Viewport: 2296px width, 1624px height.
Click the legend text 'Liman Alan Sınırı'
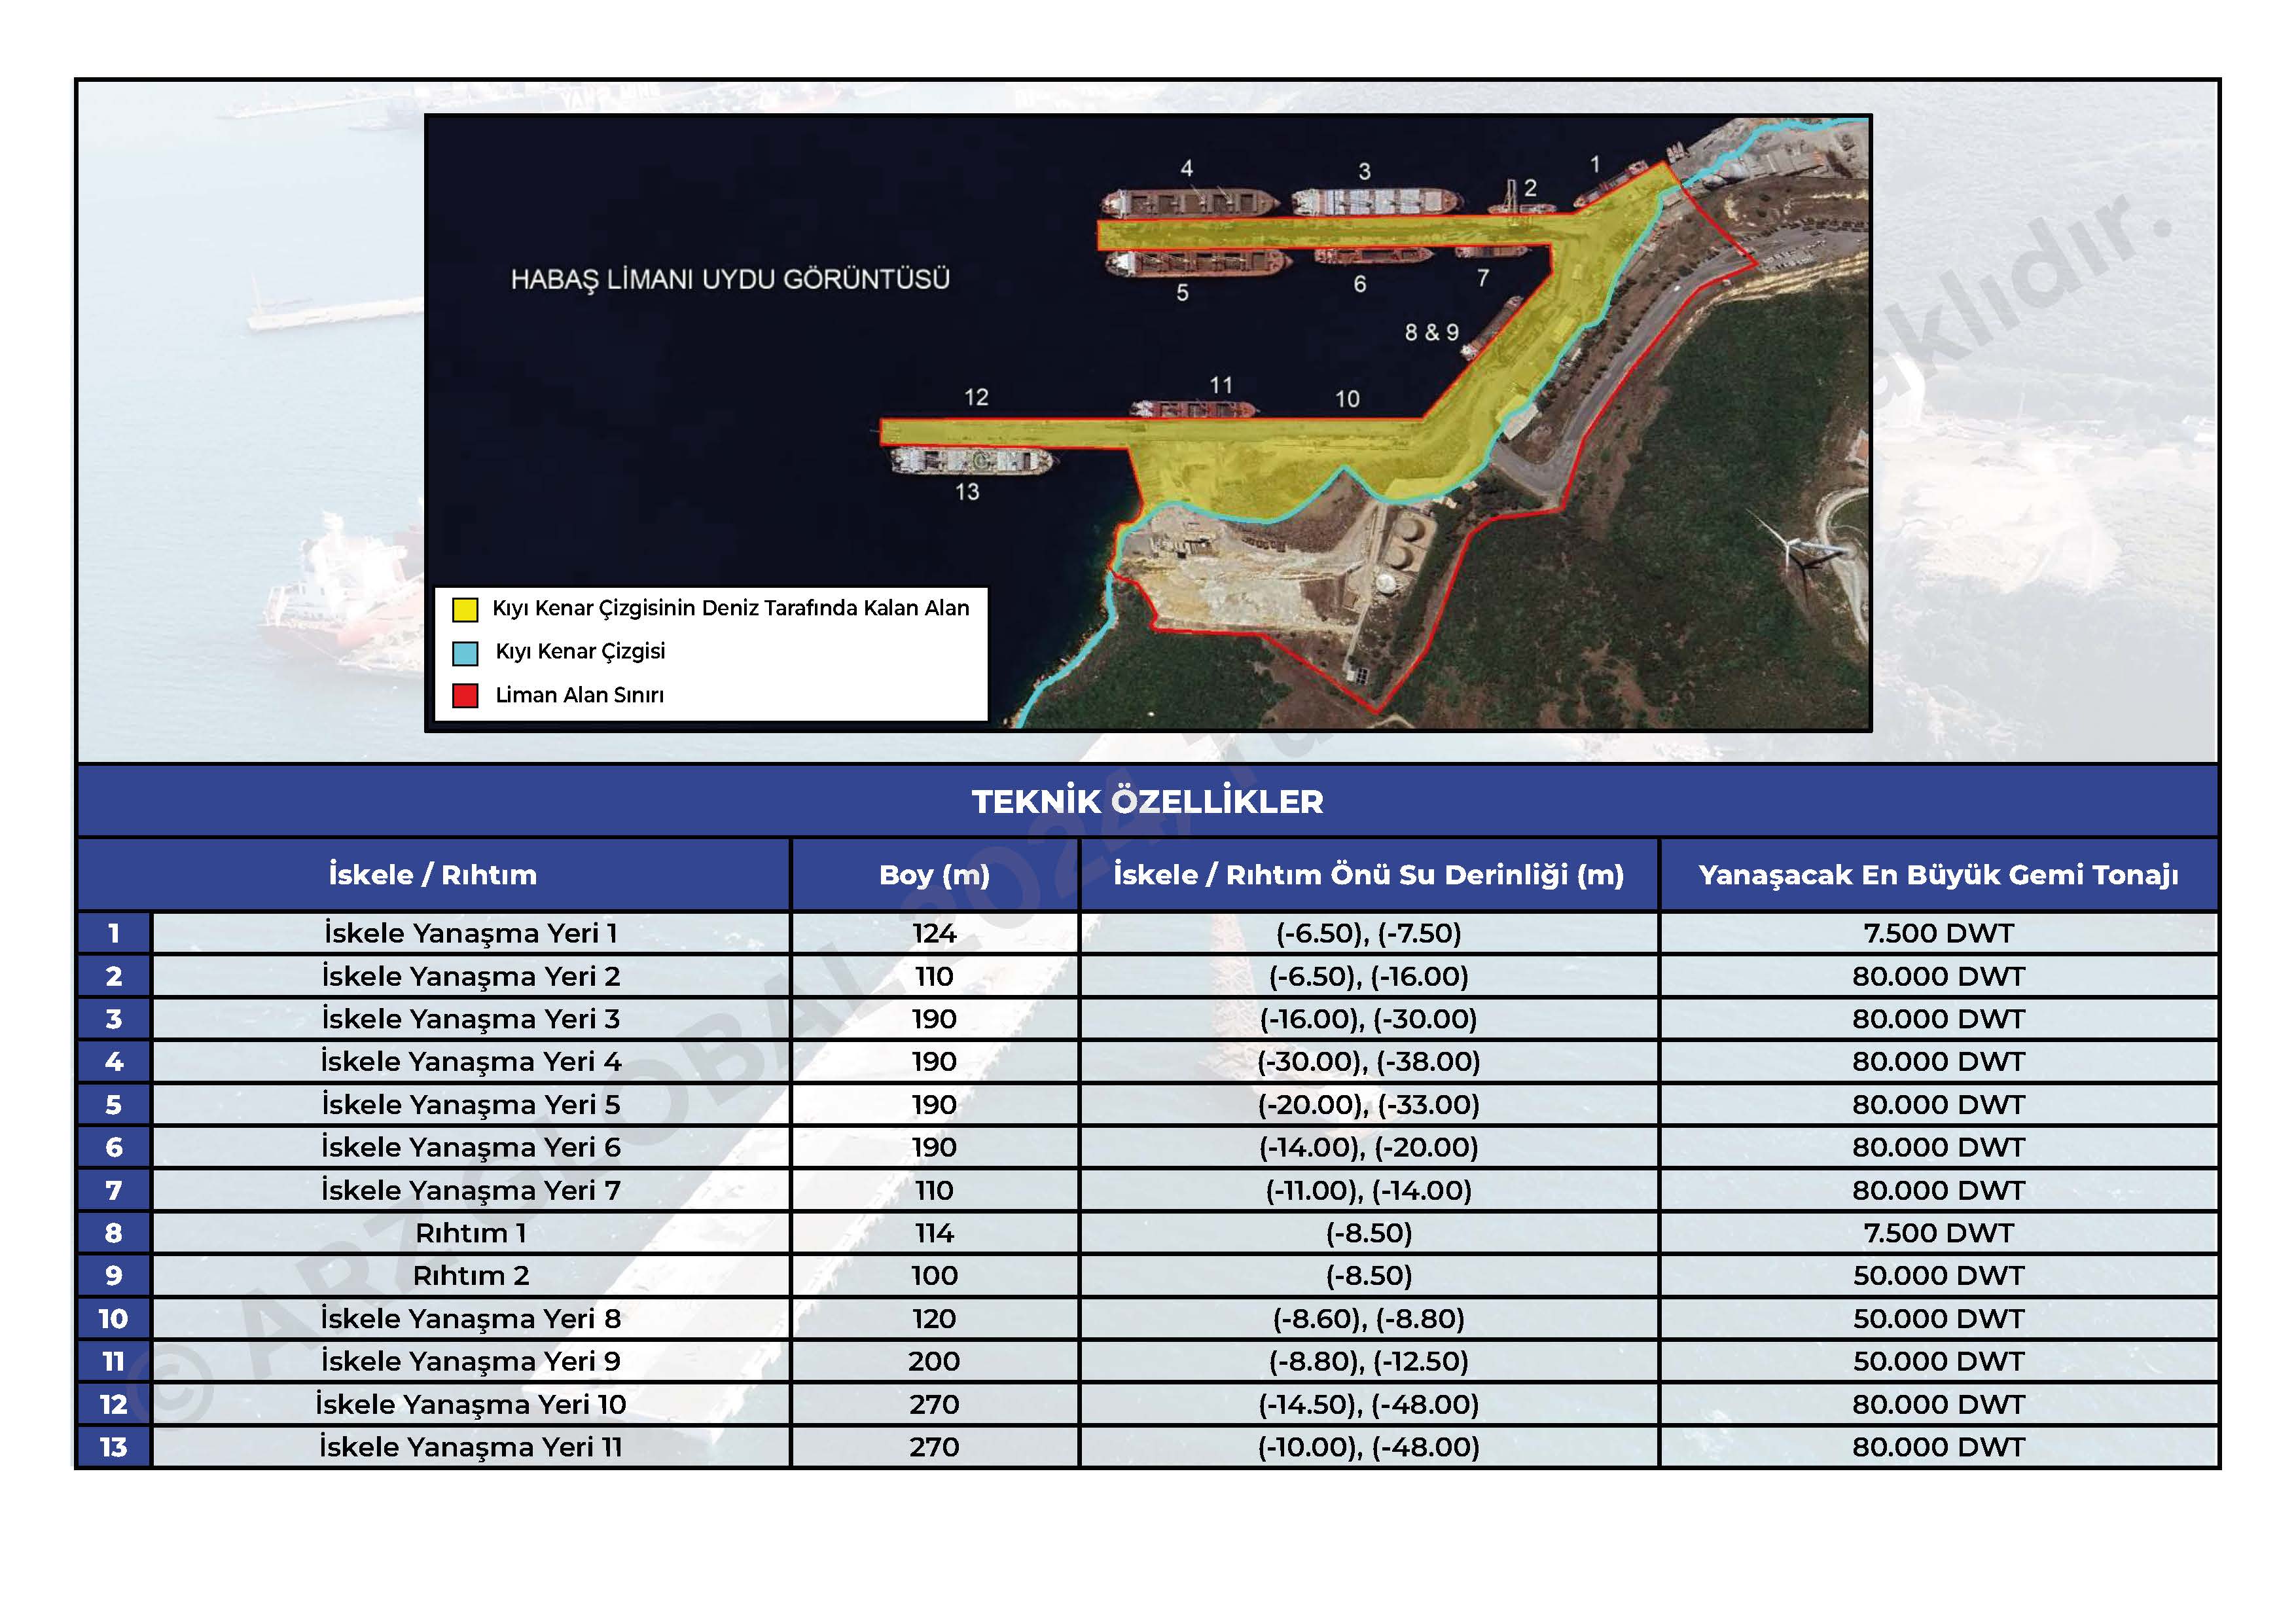(580, 695)
